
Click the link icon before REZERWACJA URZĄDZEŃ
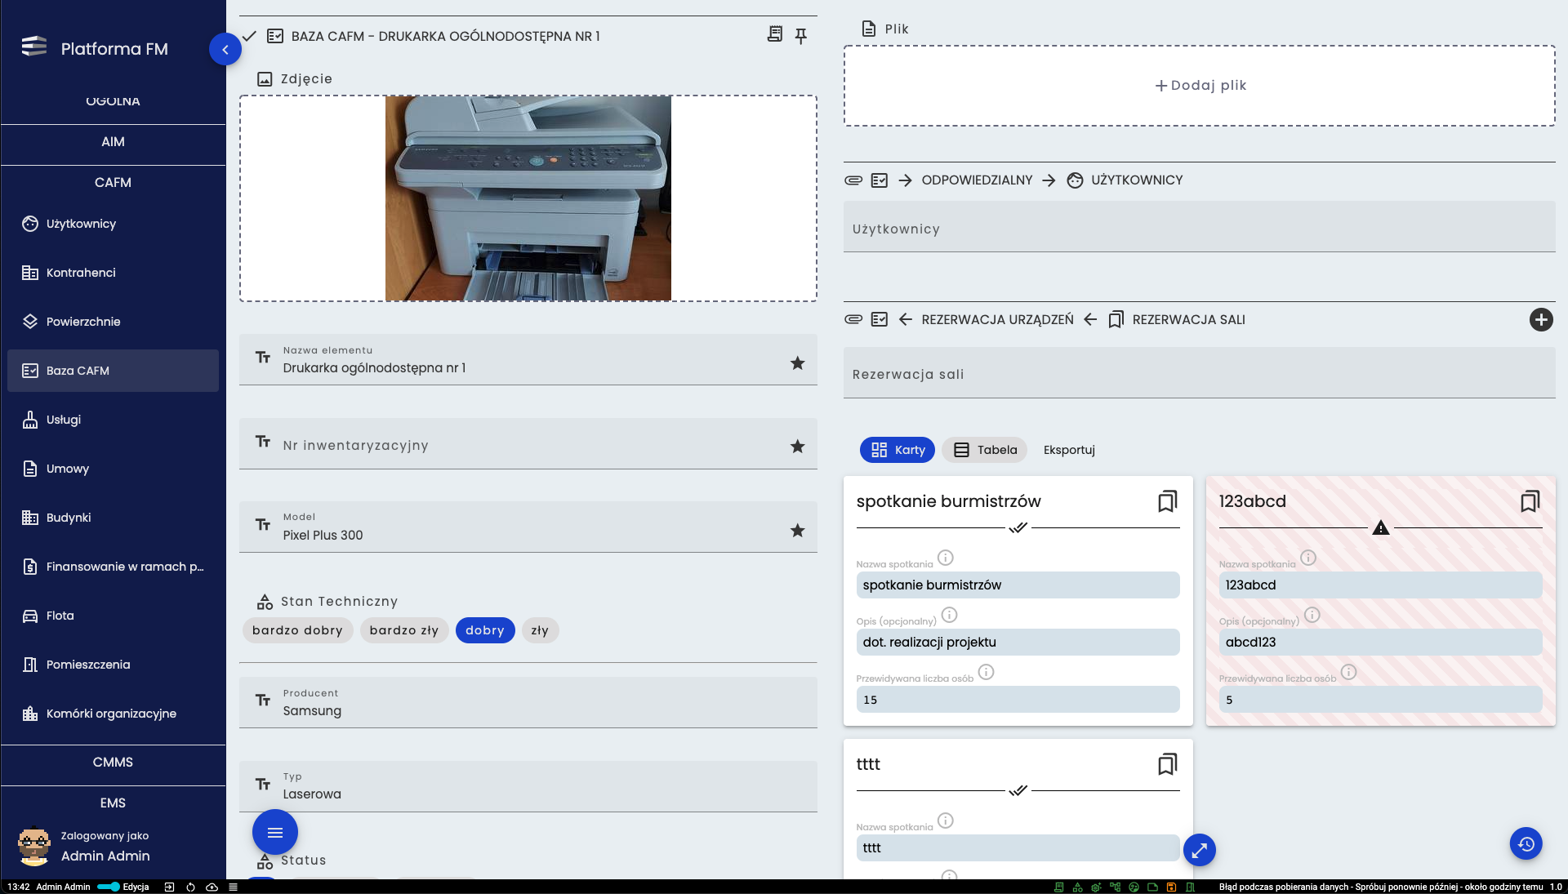coord(853,320)
